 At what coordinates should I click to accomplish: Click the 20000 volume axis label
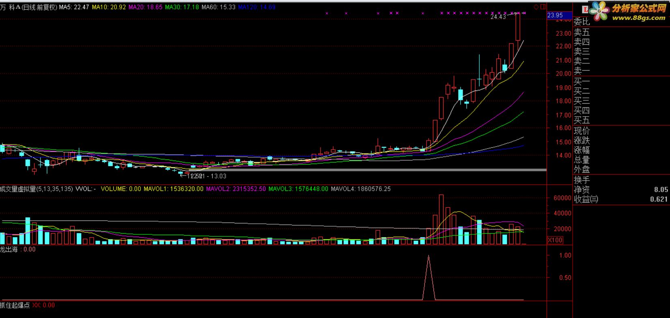point(562,229)
